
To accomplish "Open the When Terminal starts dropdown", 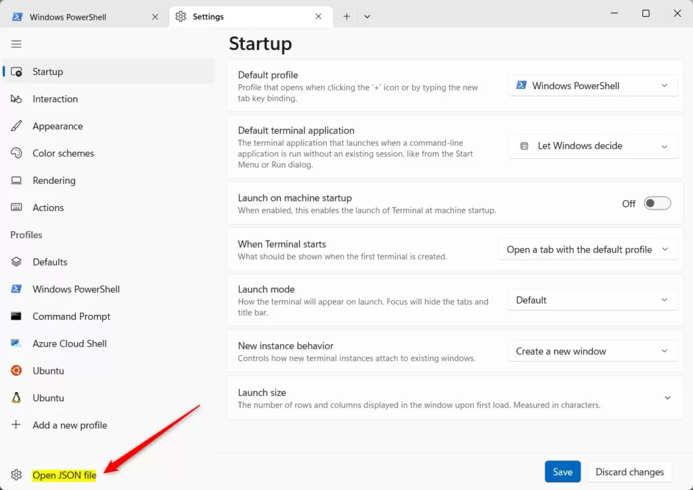I will (587, 249).
